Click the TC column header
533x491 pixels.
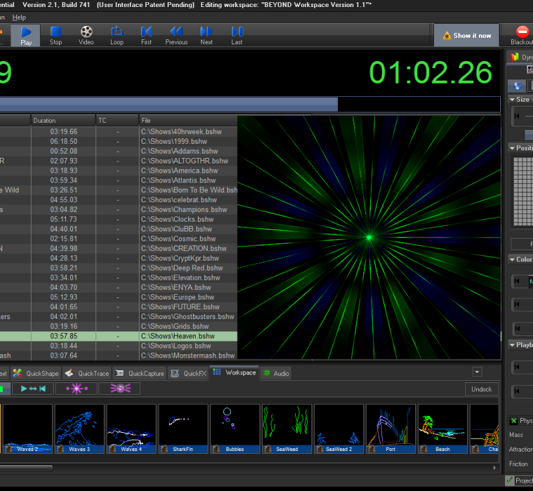coord(117,121)
